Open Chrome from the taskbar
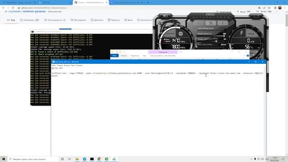288x162 pixels. 99,159
